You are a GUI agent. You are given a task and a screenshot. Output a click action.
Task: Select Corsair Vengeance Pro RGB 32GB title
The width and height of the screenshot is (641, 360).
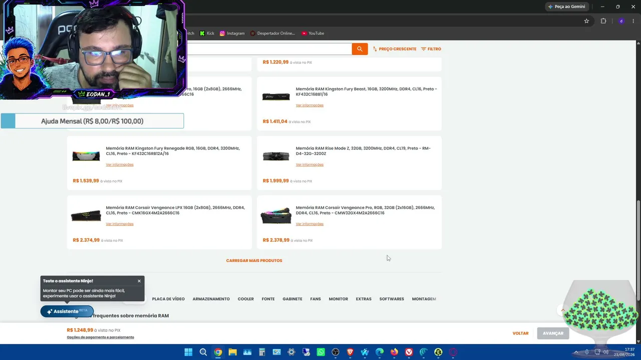(x=365, y=210)
